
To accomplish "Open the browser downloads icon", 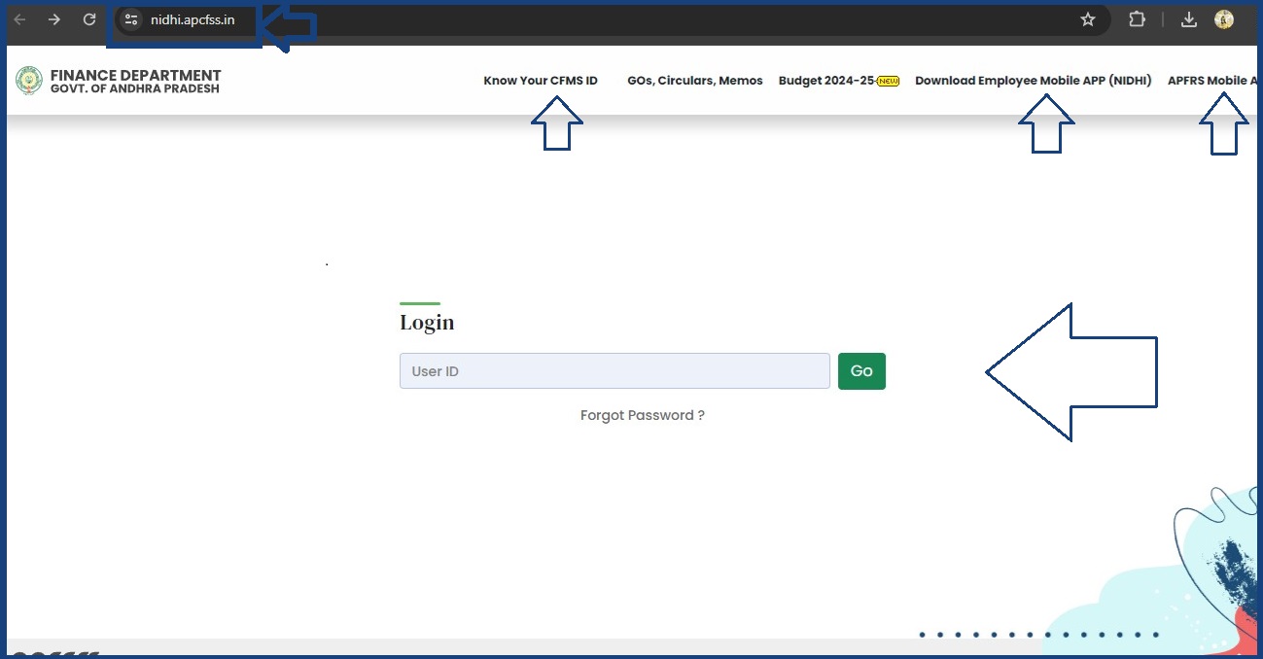I will pos(1188,19).
